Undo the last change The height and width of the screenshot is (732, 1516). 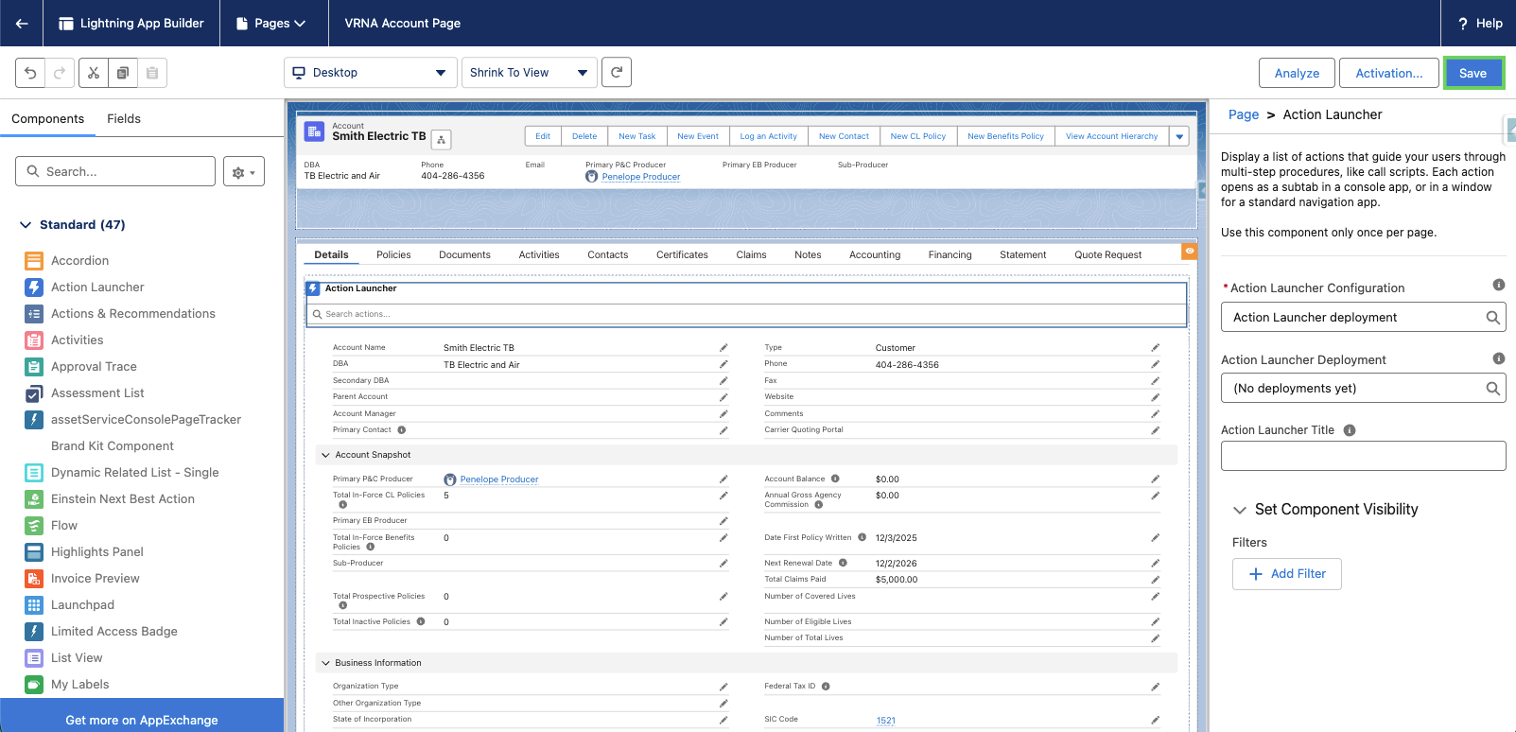31,73
